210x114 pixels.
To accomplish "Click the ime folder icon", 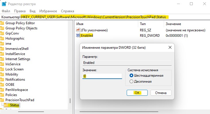I will 2,44.
